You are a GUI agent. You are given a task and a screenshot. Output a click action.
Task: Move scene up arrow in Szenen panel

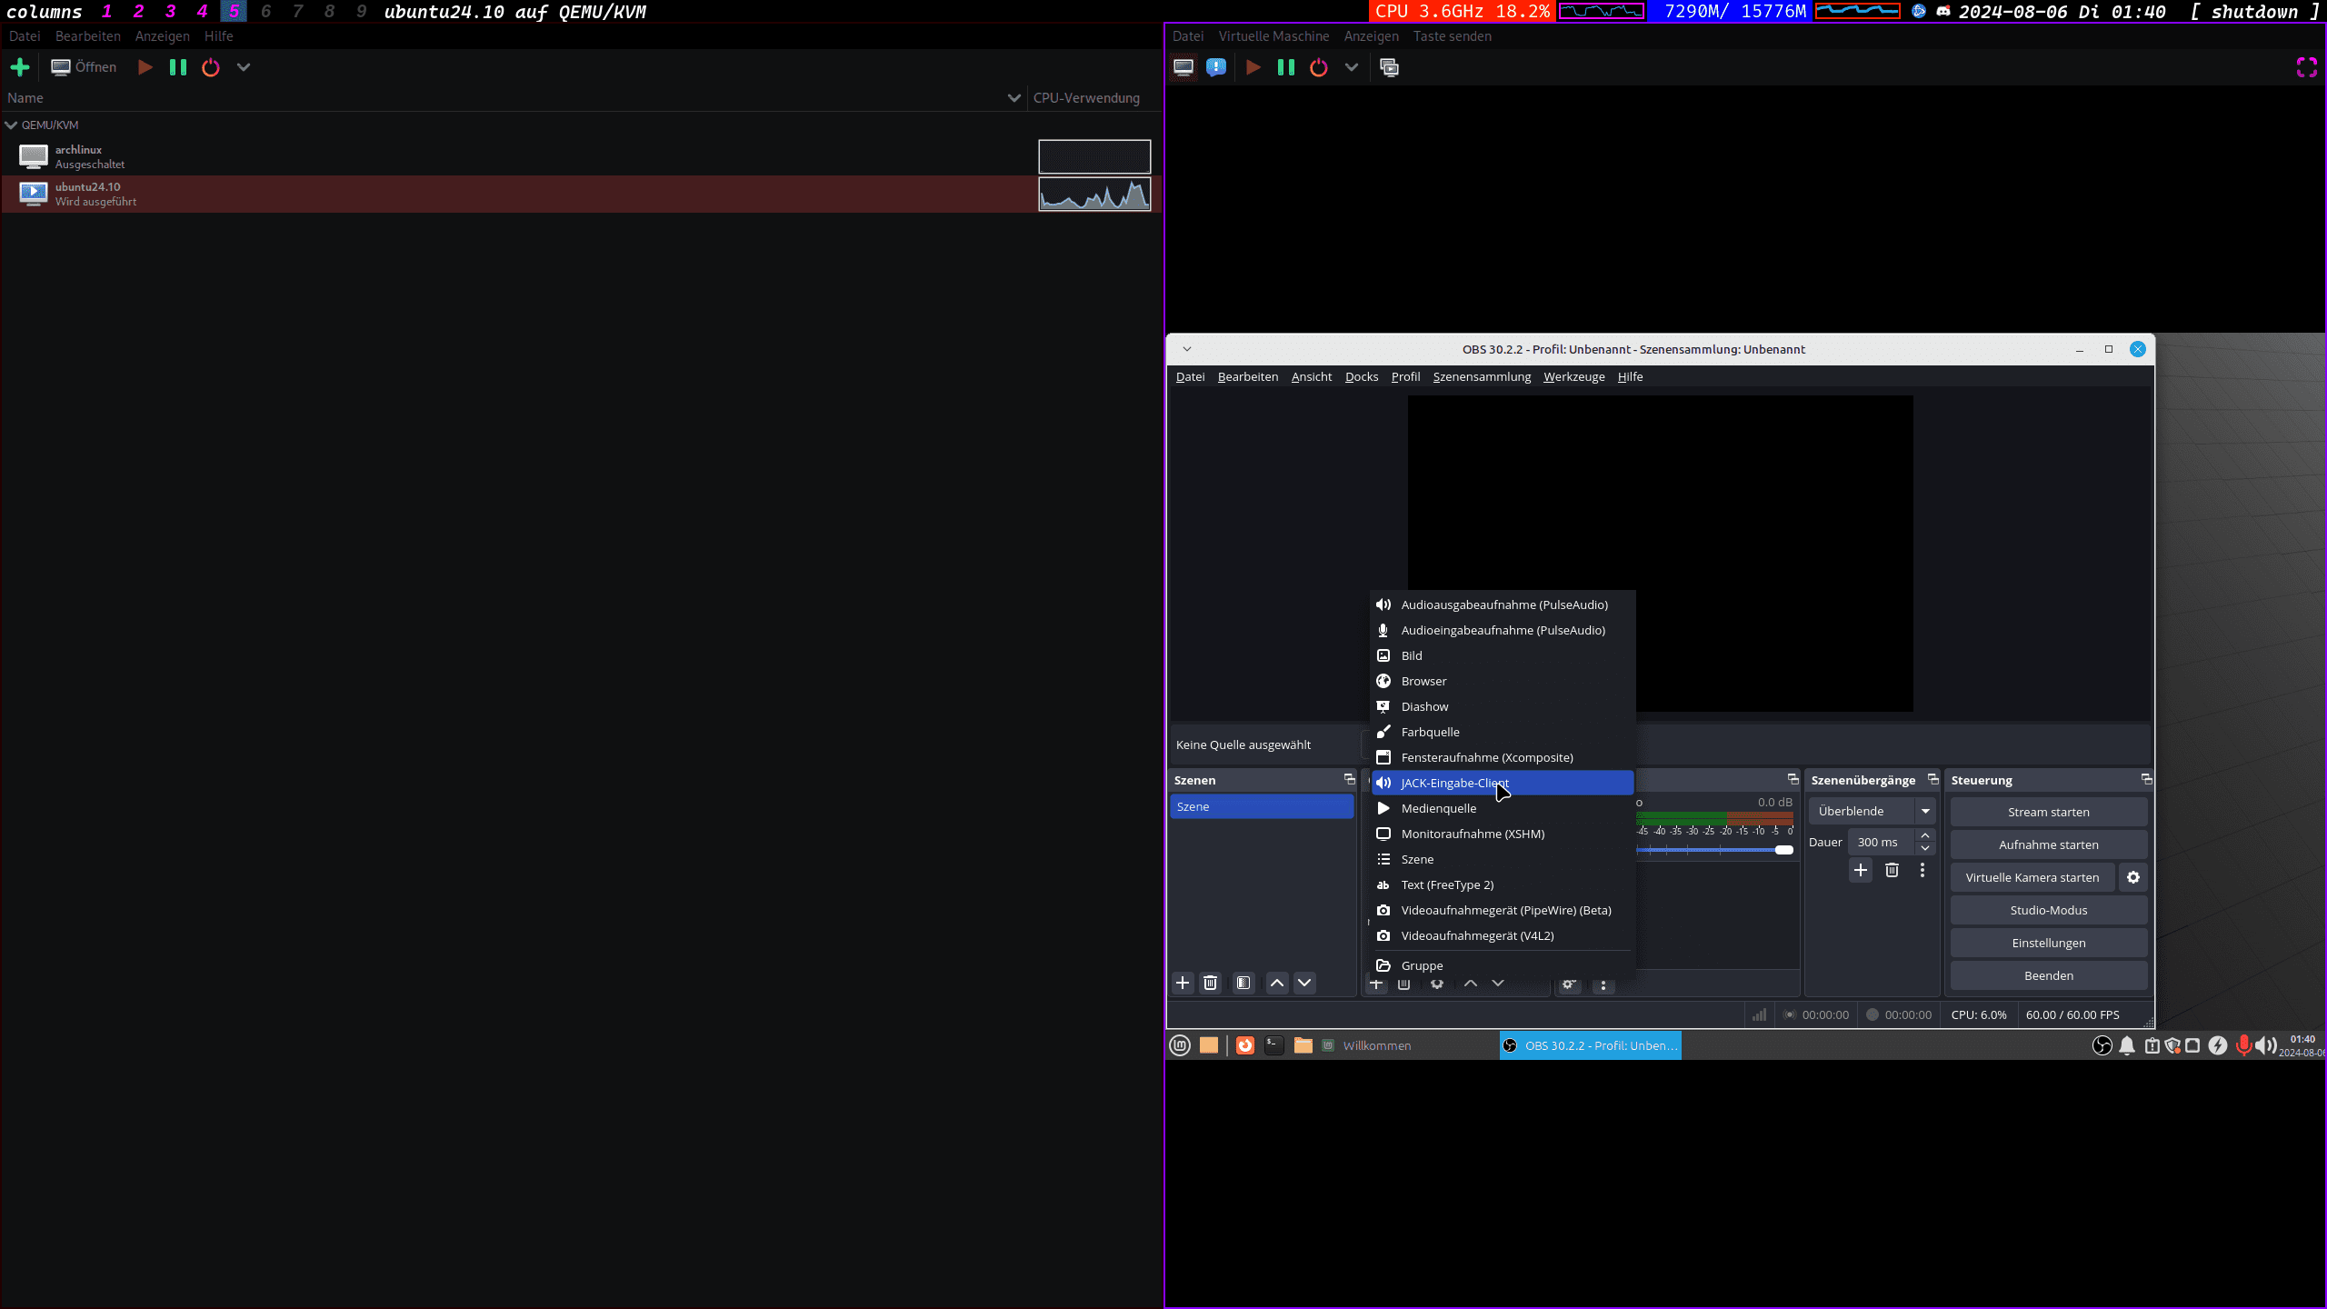click(x=1277, y=983)
